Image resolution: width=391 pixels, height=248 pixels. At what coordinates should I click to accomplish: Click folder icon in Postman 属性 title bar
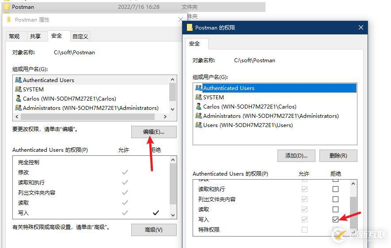[9, 20]
